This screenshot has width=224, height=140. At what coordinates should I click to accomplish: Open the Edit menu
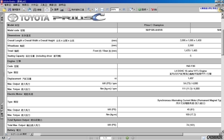(16, 5)
